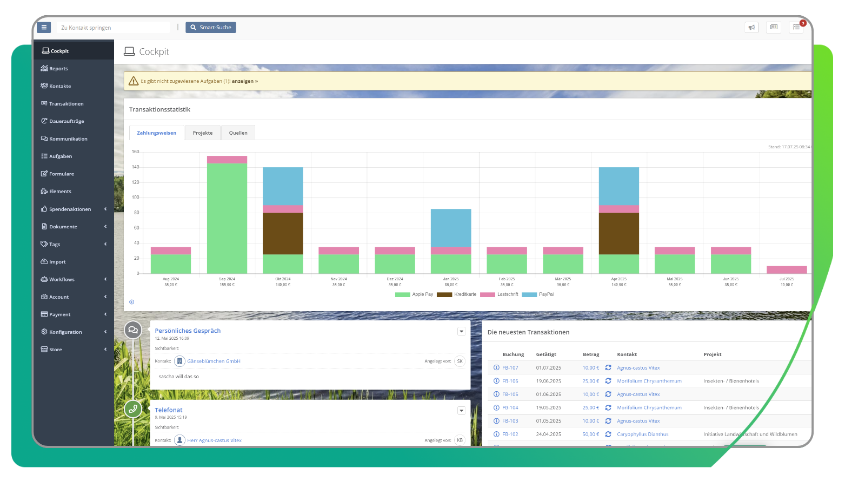
Task: Switch to the Projekte tab
Action: [202, 132]
